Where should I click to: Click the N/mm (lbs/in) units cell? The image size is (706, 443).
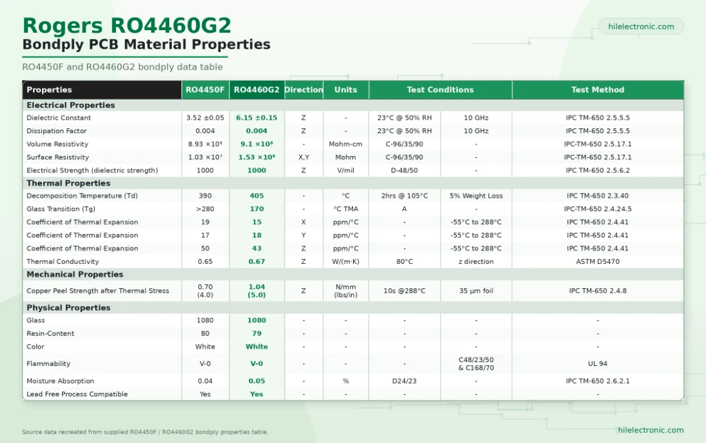(346, 291)
